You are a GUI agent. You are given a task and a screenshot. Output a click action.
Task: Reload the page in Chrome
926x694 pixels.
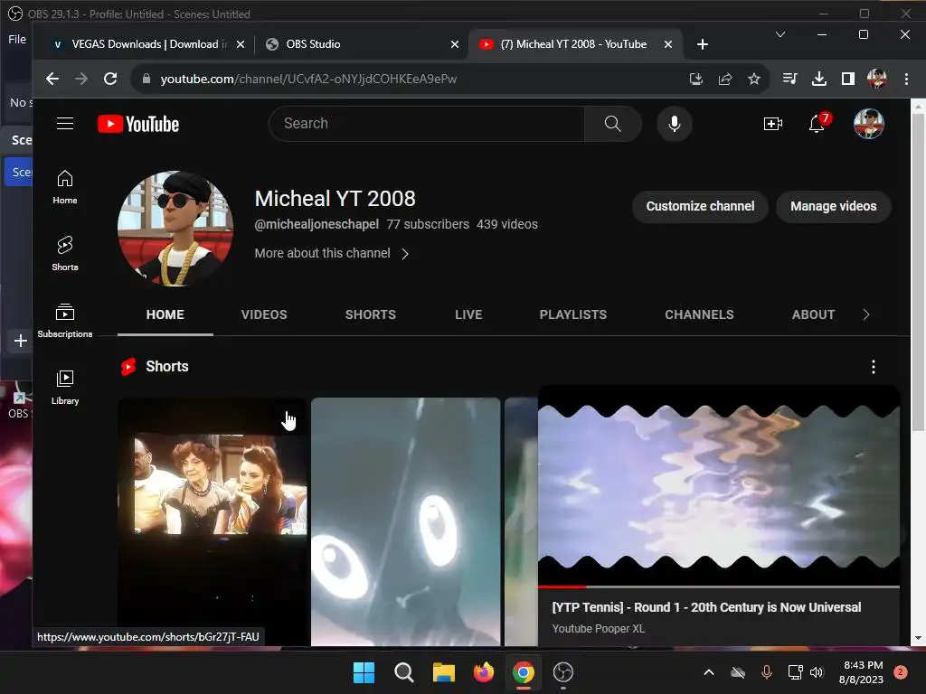point(110,79)
